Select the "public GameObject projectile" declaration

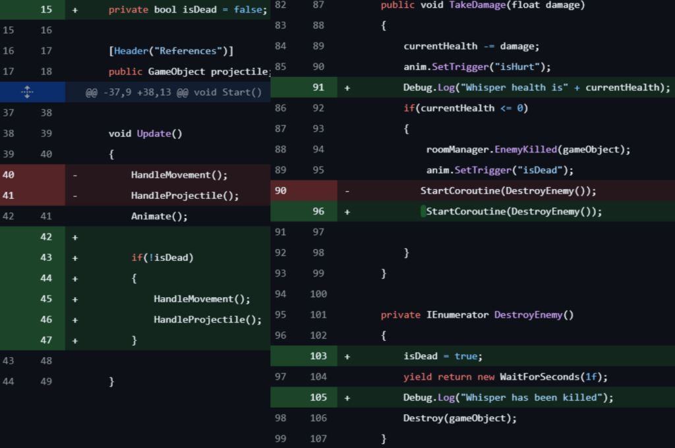(189, 71)
